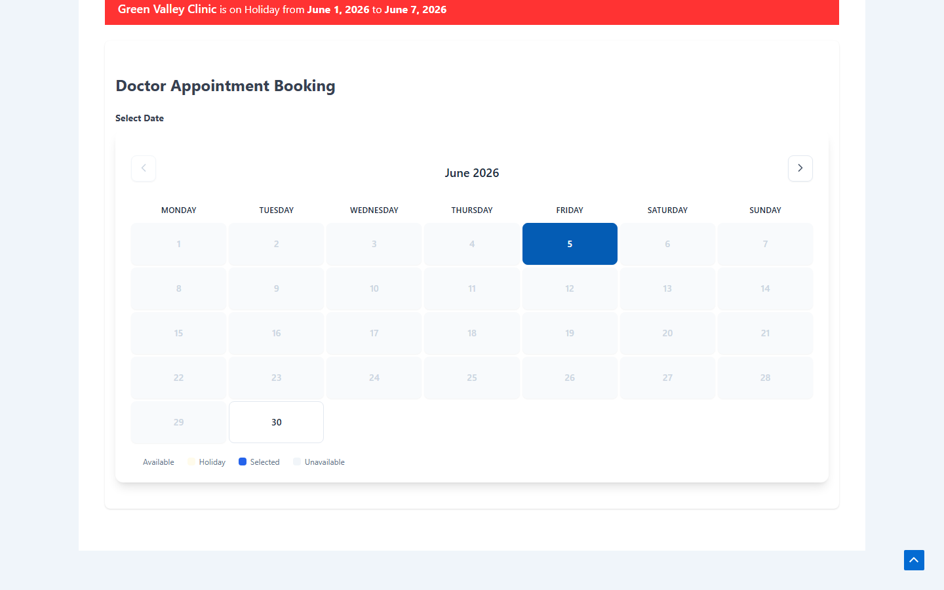Click June 3 date cell

pyautogui.click(x=374, y=244)
